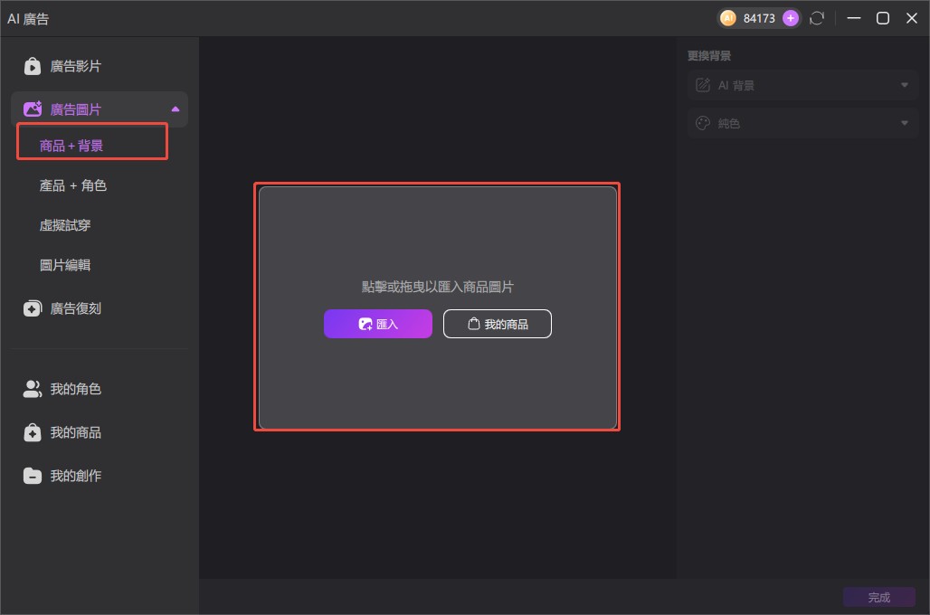
Task: Click bag icon on outlined 我的商品 button
Action: click(x=473, y=324)
